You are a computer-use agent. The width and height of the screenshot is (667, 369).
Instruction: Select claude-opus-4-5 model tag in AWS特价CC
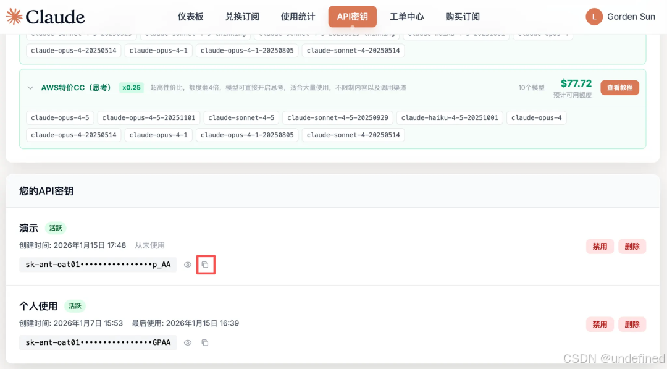tap(60, 117)
